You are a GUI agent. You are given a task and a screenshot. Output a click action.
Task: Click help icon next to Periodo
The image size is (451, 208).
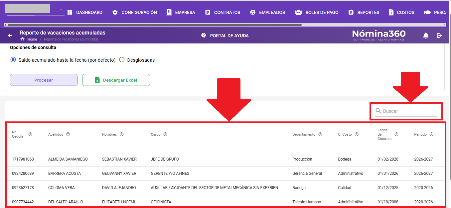click(432, 134)
